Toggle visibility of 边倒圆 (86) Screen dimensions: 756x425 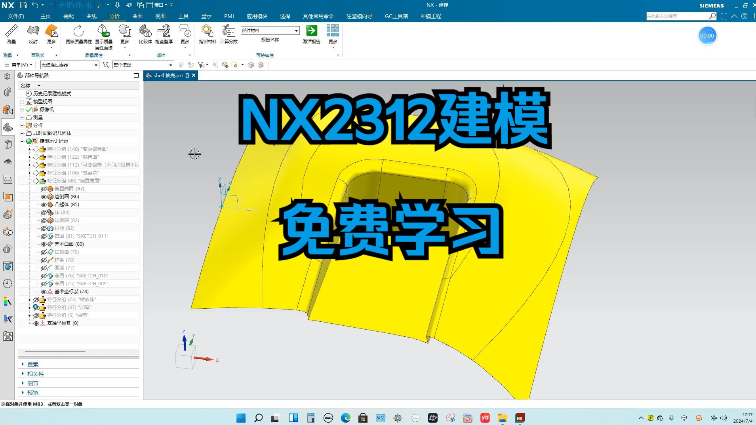[44, 197]
